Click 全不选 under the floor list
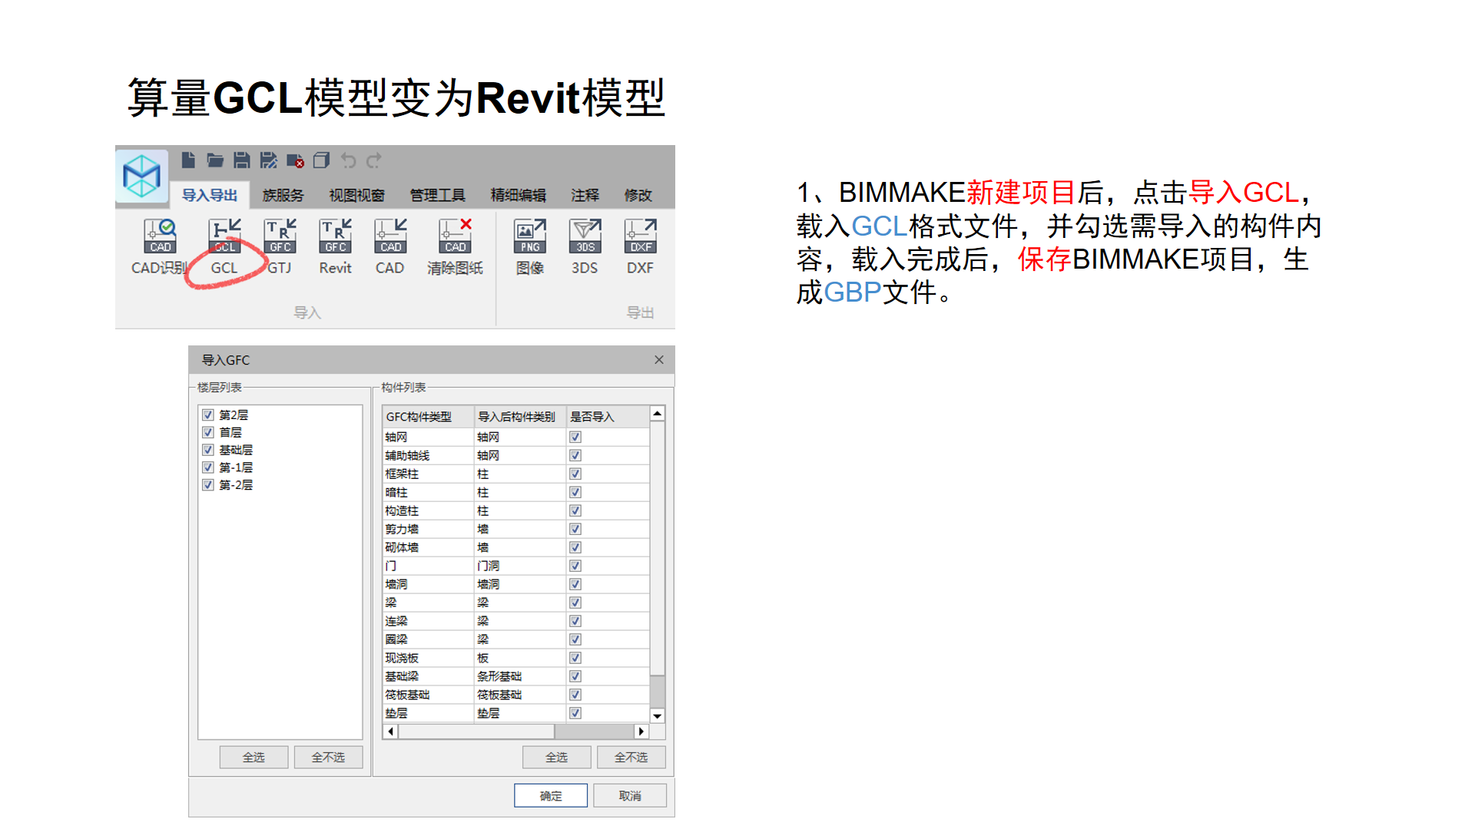Screen dimensions: 1475x829 coord(328,757)
